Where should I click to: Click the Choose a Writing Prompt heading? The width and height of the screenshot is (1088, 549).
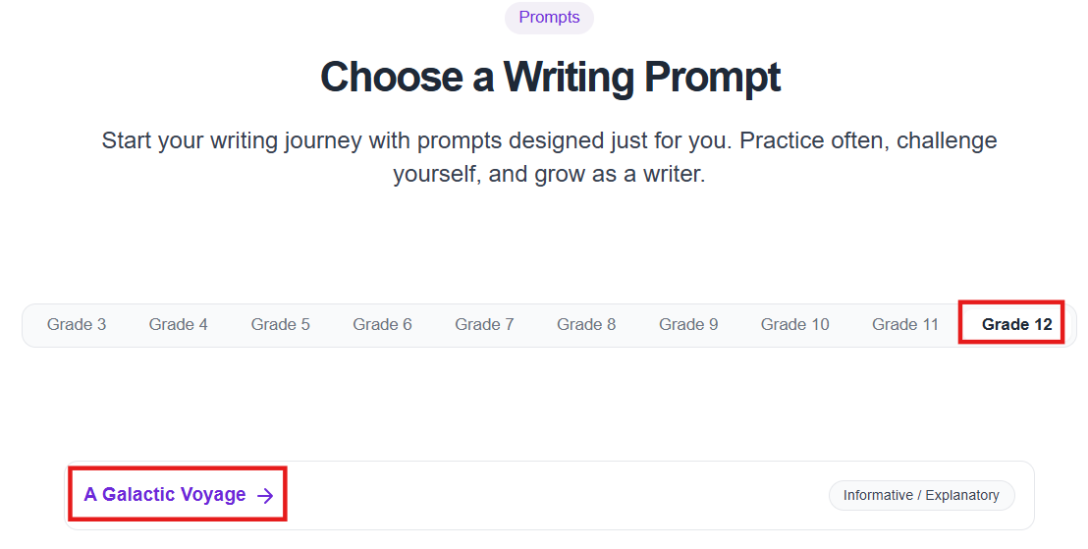[550, 78]
